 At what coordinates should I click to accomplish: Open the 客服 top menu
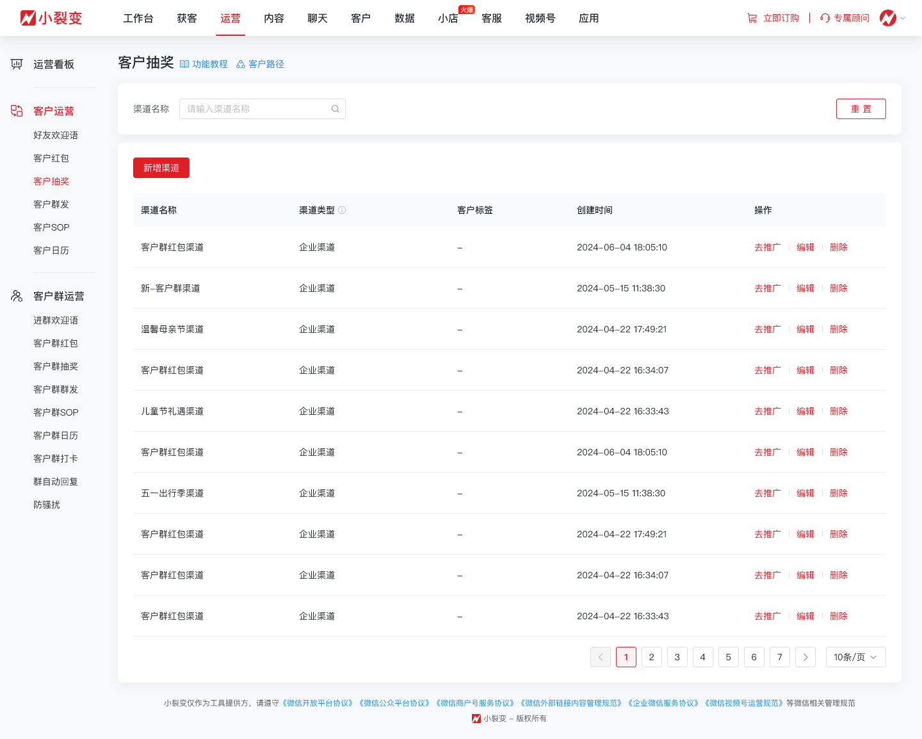point(492,18)
